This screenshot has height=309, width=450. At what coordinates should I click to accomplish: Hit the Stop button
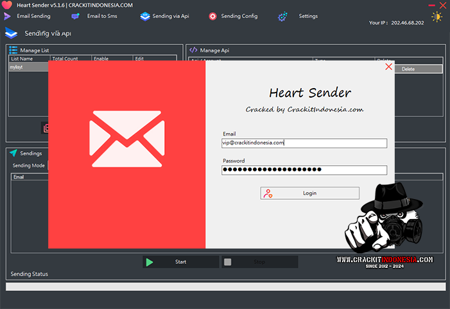(x=259, y=262)
